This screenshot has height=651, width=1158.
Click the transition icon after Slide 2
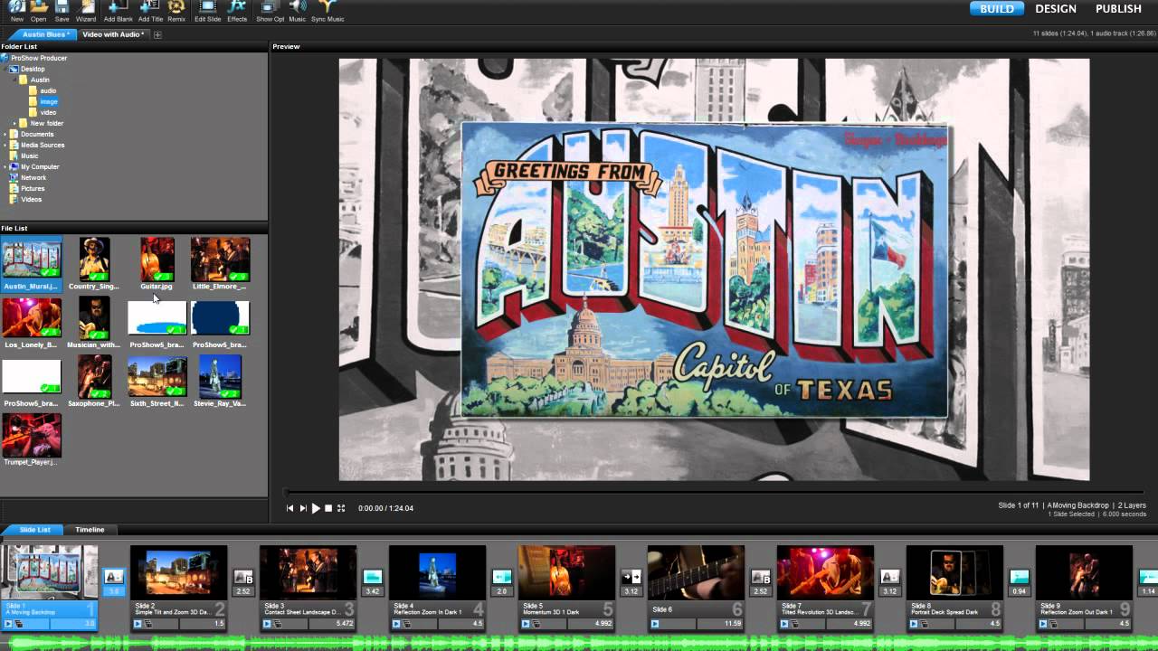click(x=243, y=576)
